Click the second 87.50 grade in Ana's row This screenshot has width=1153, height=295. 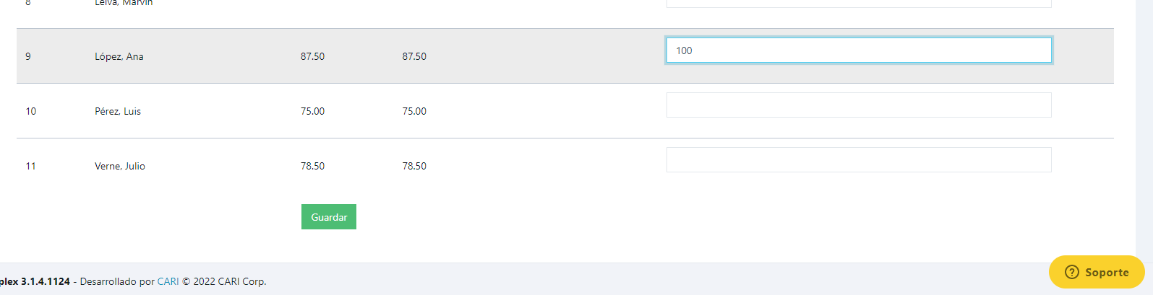414,56
